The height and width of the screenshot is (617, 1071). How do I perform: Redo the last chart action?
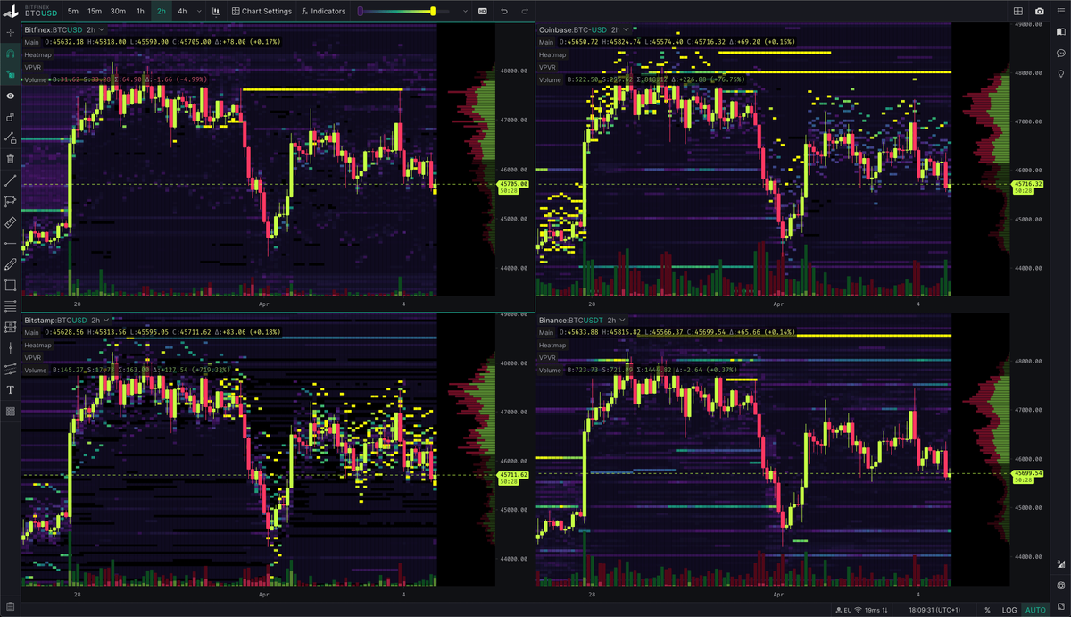(x=525, y=12)
